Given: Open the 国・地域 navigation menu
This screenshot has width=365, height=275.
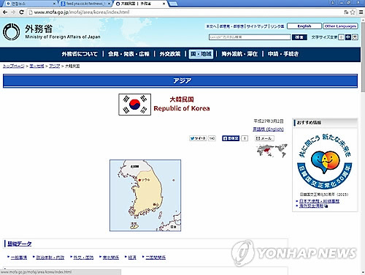Looking at the screenshot, I should coord(201,54).
